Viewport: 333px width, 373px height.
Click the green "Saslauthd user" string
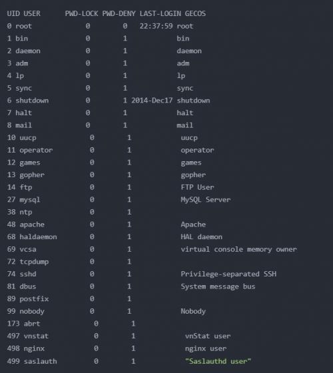pos(218,361)
